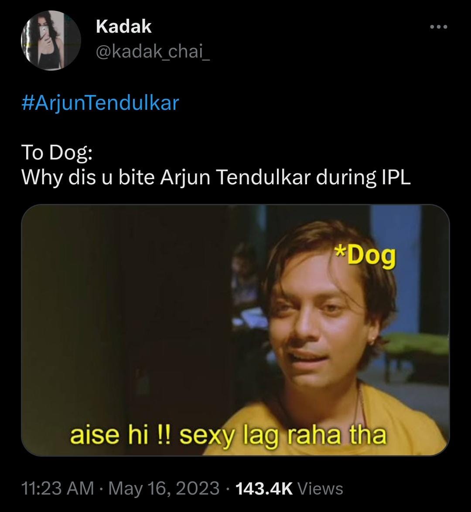Click the yellow shirt in the meme
Screen dimensions: 471x512
pos(327,424)
